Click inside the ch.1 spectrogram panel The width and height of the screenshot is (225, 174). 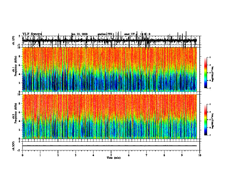[110, 69]
